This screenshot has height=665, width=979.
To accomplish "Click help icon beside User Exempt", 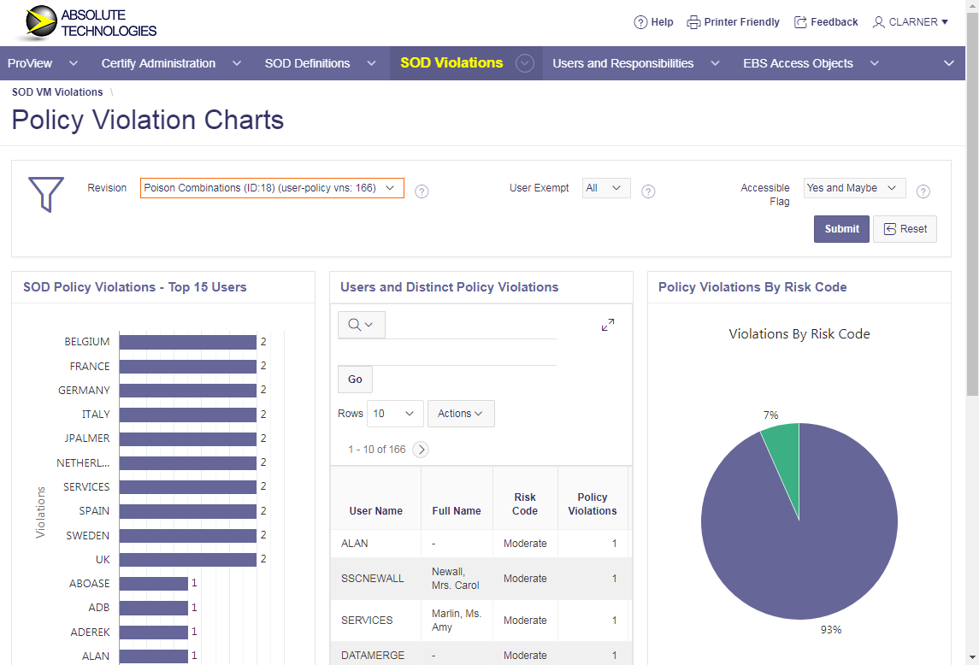I will [x=648, y=191].
